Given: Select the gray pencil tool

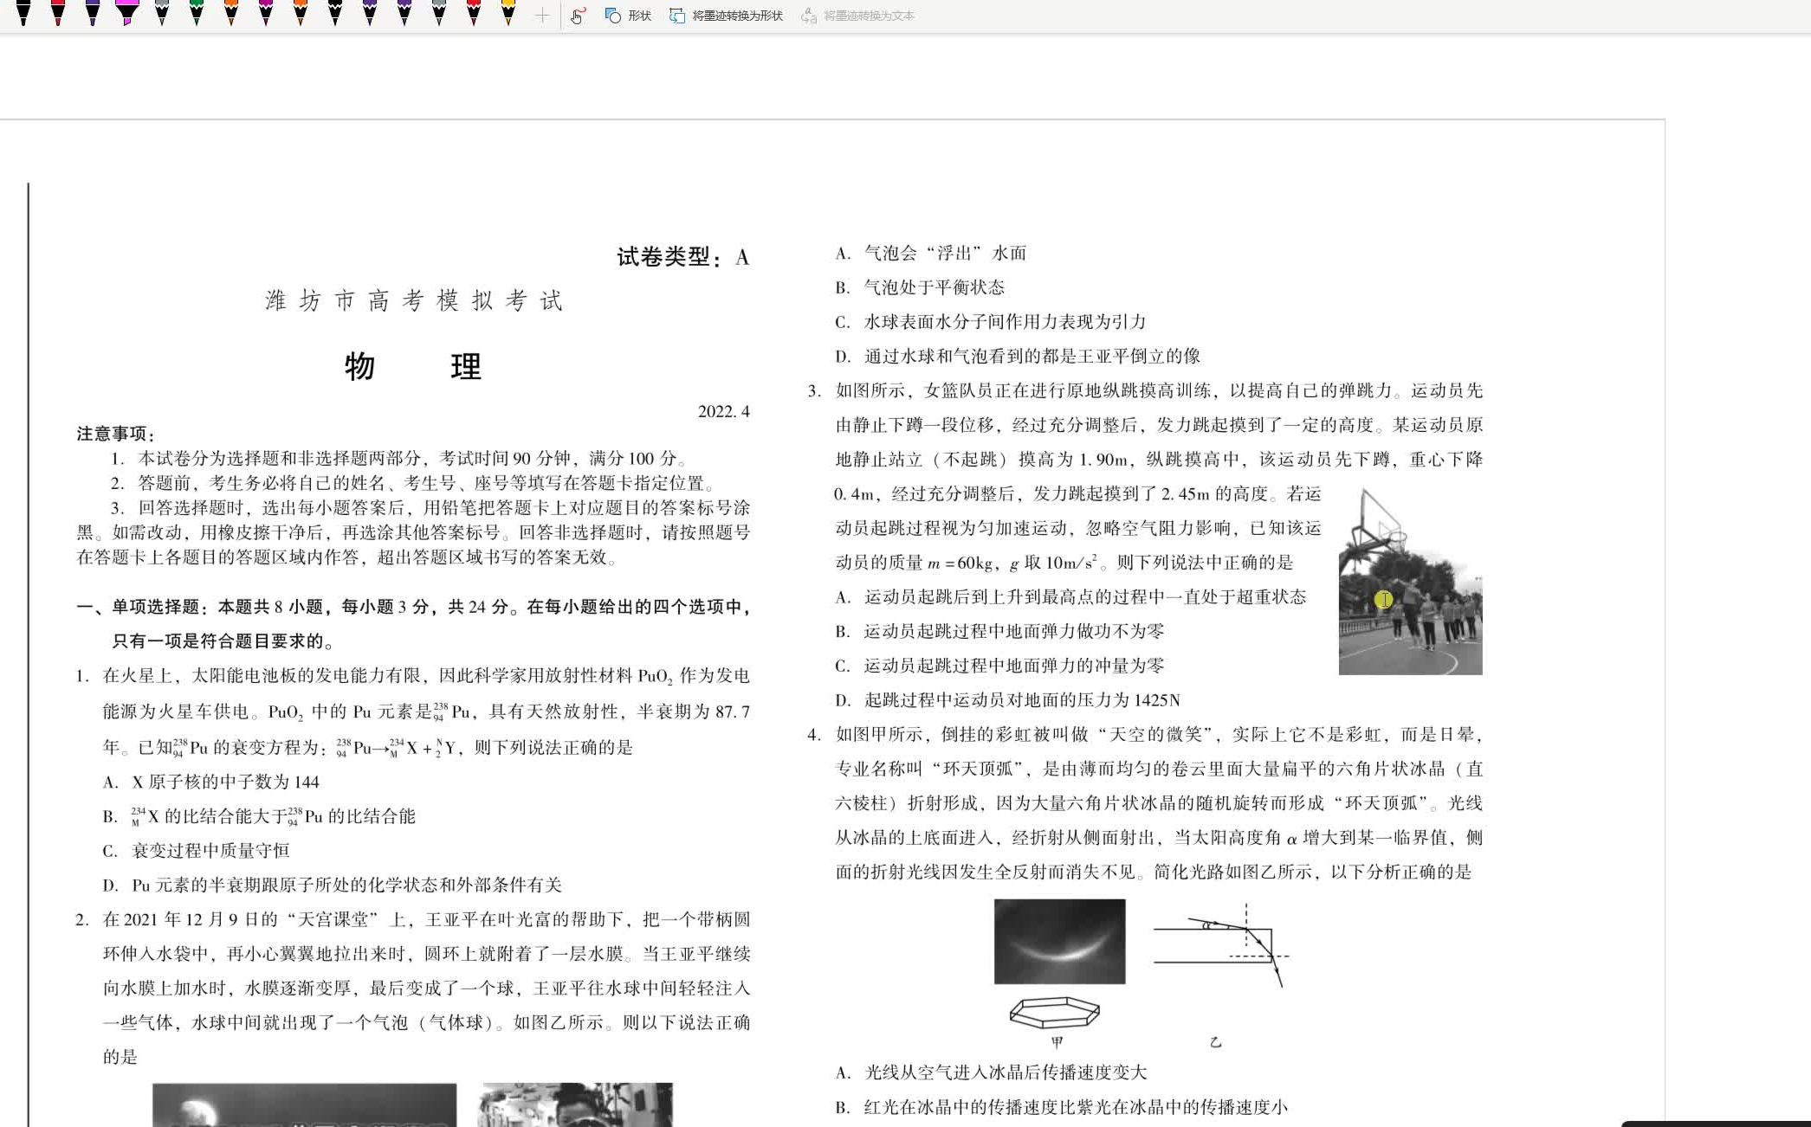Looking at the screenshot, I should [163, 13].
